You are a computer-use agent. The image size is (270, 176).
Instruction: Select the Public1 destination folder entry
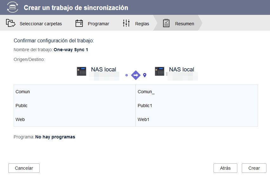click(x=145, y=106)
